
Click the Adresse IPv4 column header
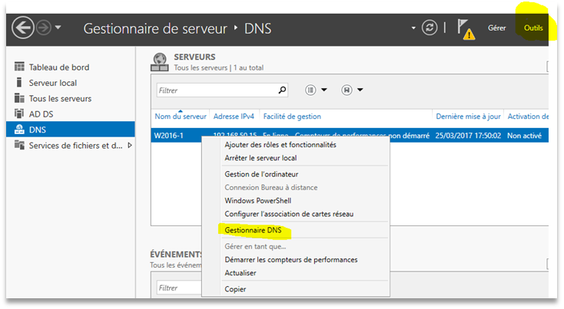(x=234, y=117)
